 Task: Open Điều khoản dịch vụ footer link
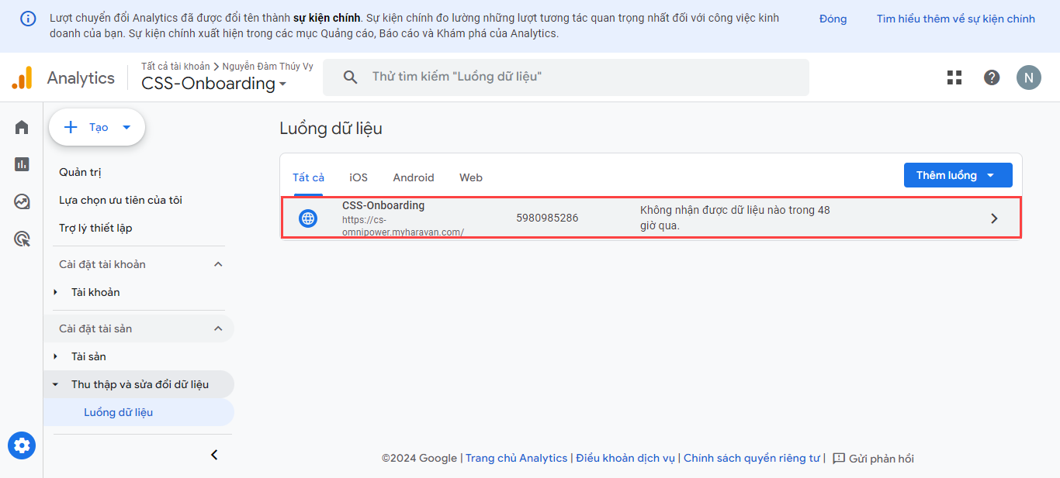(625, 458)
